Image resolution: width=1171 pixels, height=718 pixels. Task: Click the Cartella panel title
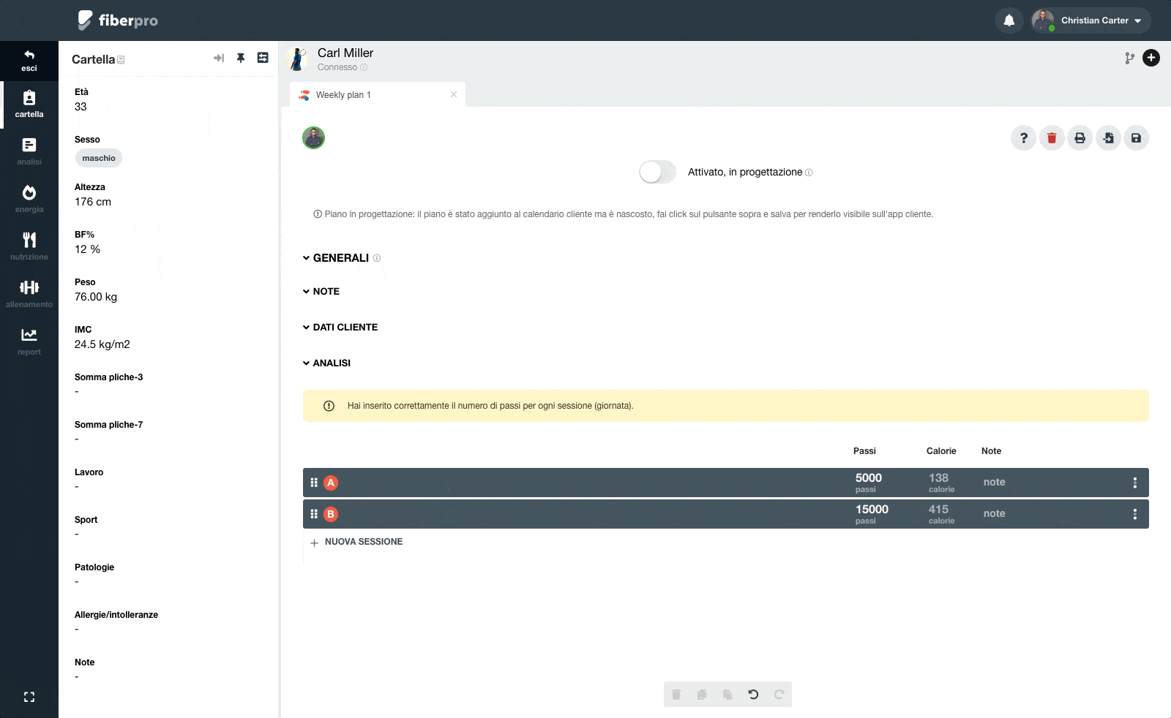click(x=93, y=59)
